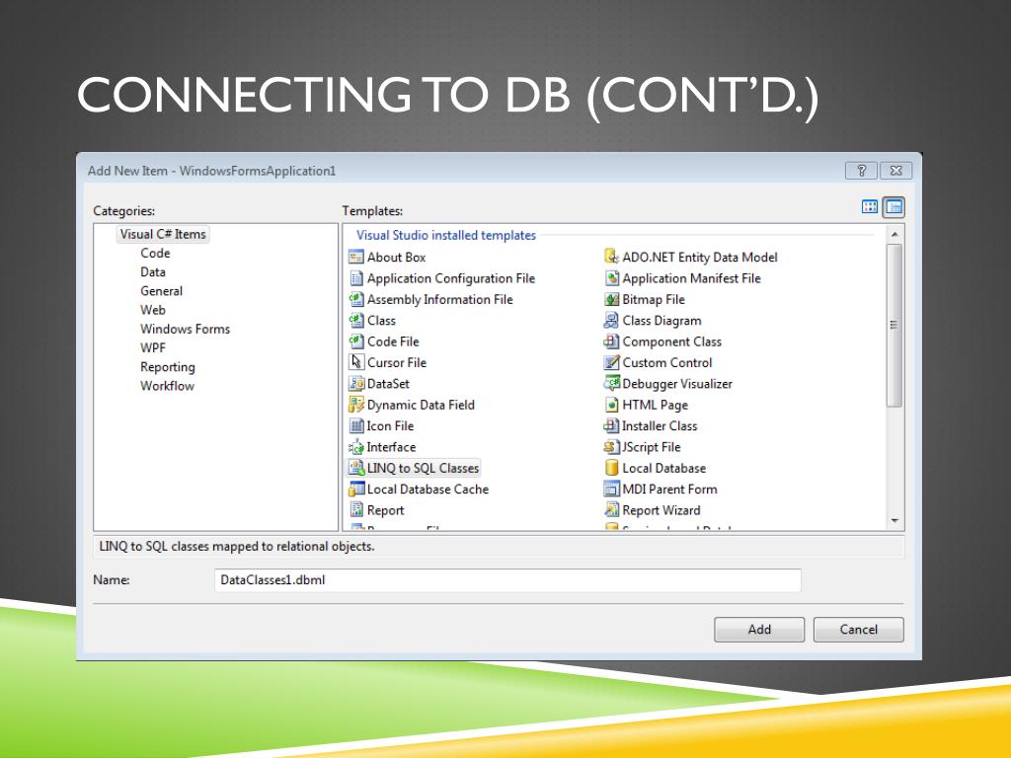Click the LINQ to SQL Classes icon

(355, 468)
